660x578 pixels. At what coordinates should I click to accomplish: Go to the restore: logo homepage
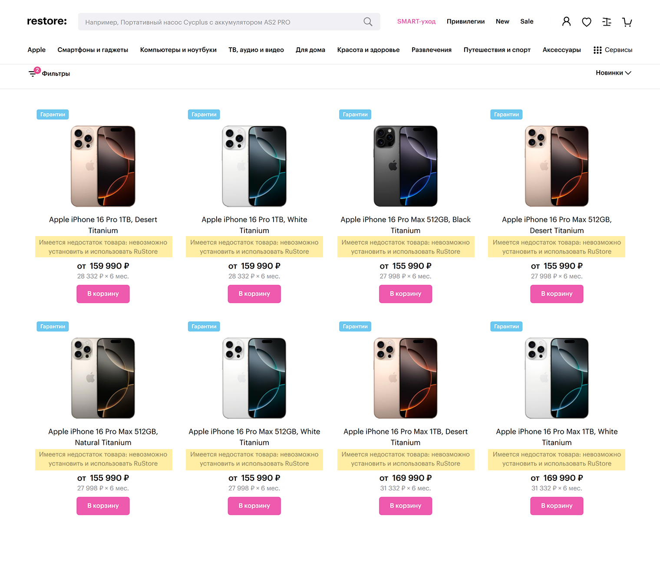(x=47, y=21)
